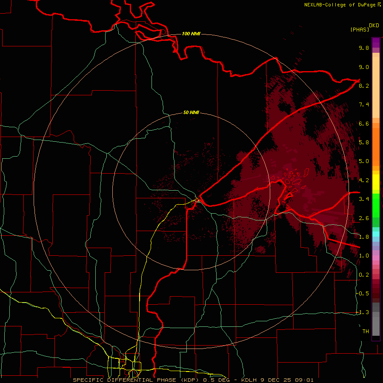Pick the bright yellow segment on the color bar

[x=376, y=182]
